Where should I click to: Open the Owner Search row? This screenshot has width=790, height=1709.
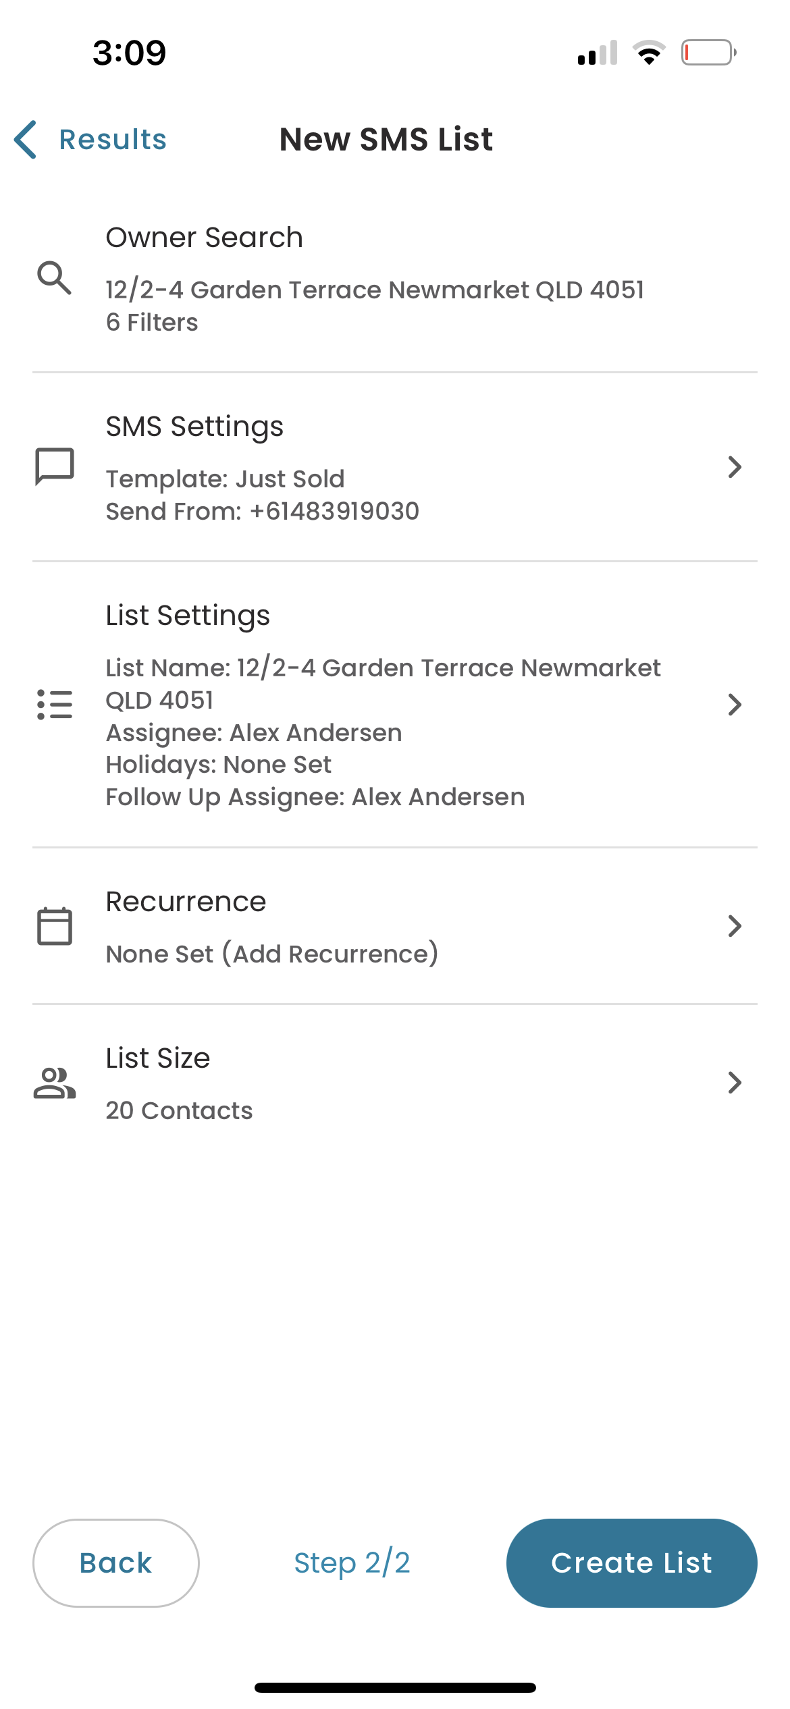click(x=395, y=278)
